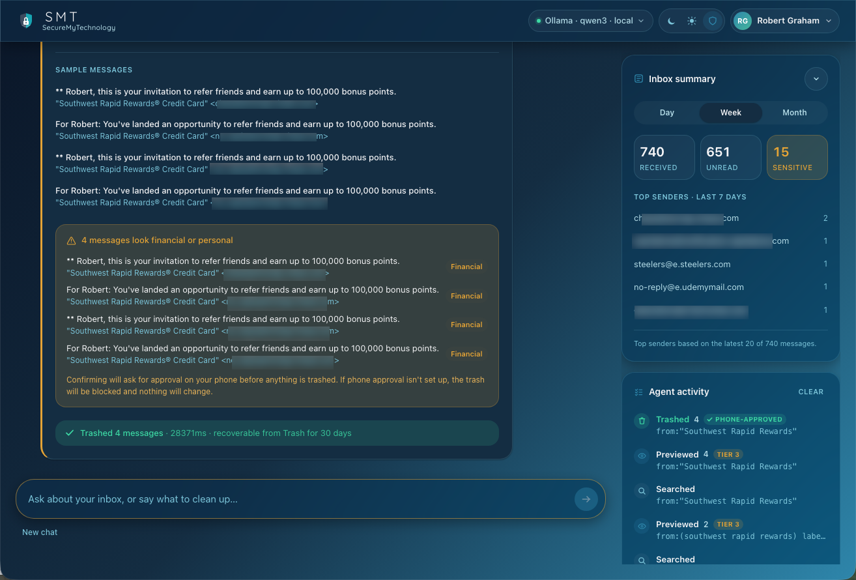Click the search icon beside first Searched entry
This screenshot has height=580, width=856.
coord(642,491)
